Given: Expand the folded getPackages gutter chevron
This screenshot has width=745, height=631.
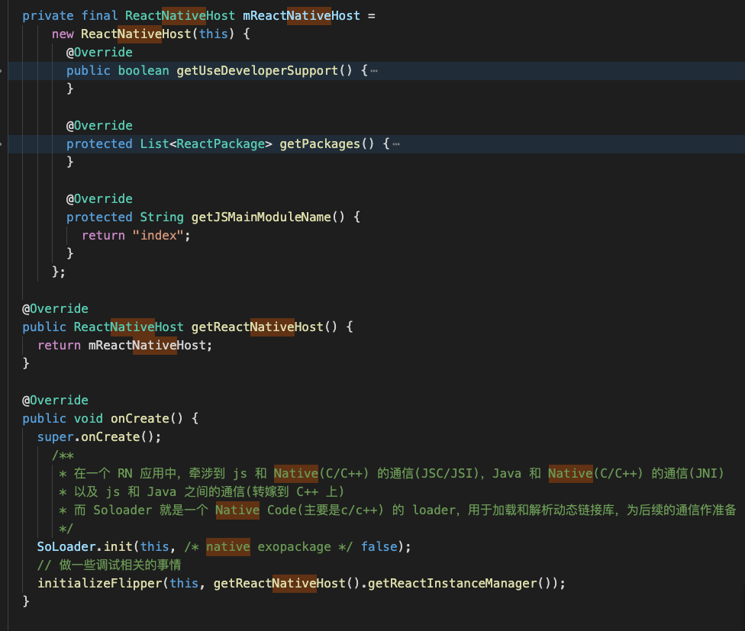Looking at the screenshot, I should click(x=2, y=144).
